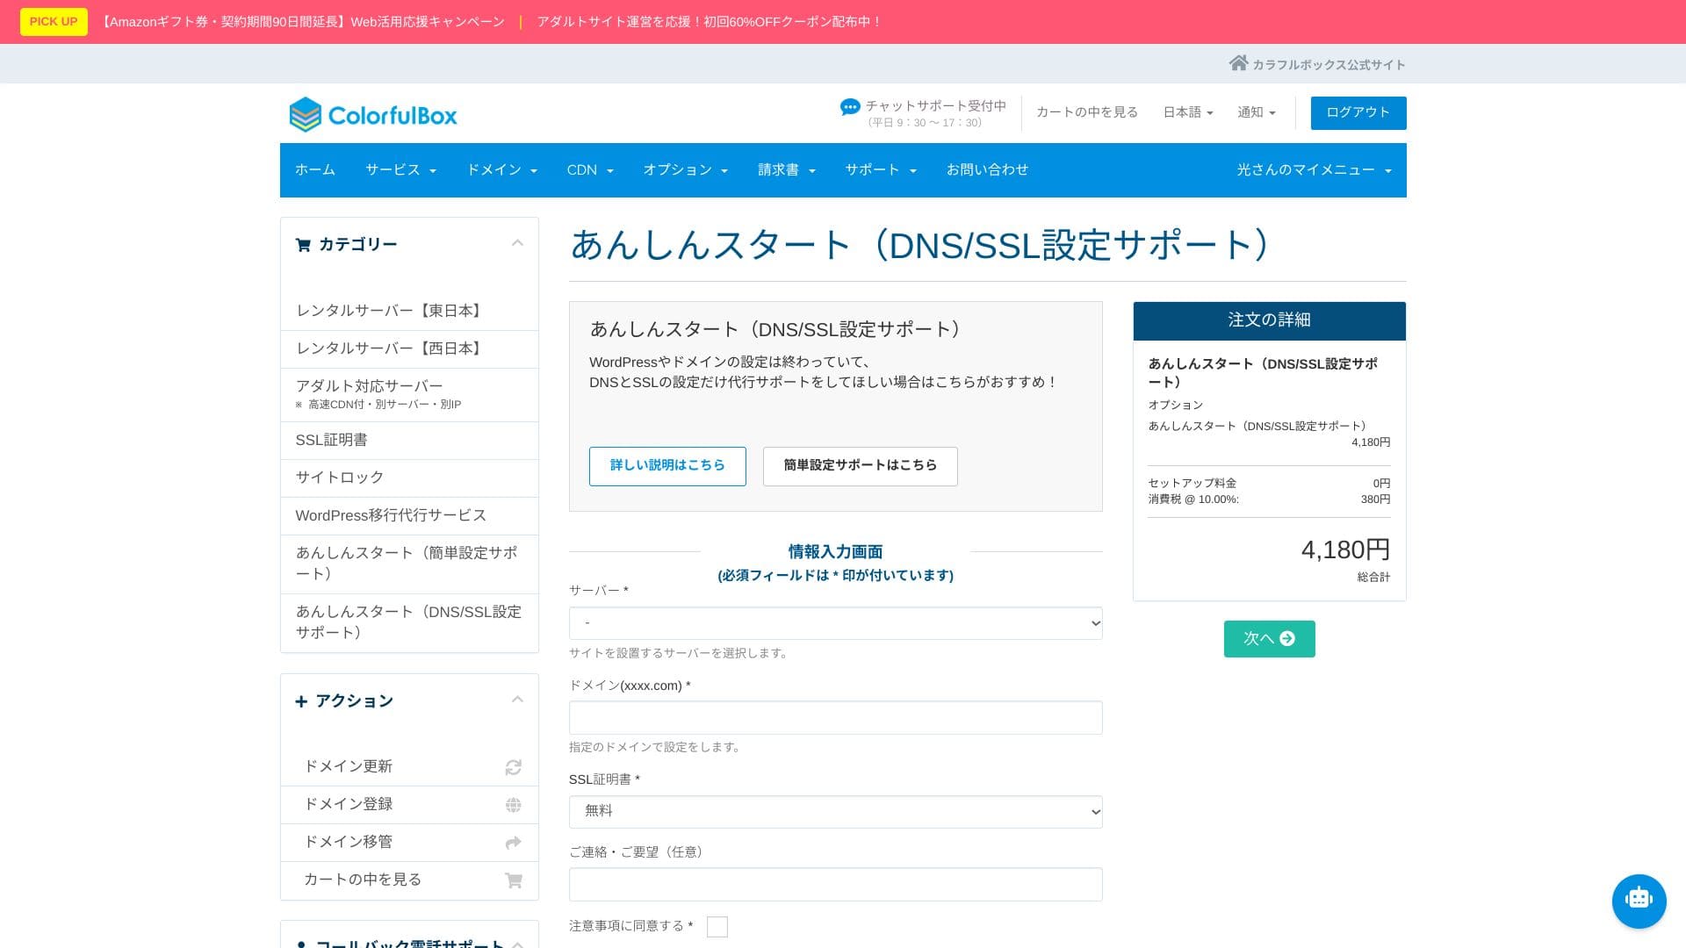This screenshot has width=1686, height=948.
Task: Click the green 次へ button
Action: tap(1269, 639)
